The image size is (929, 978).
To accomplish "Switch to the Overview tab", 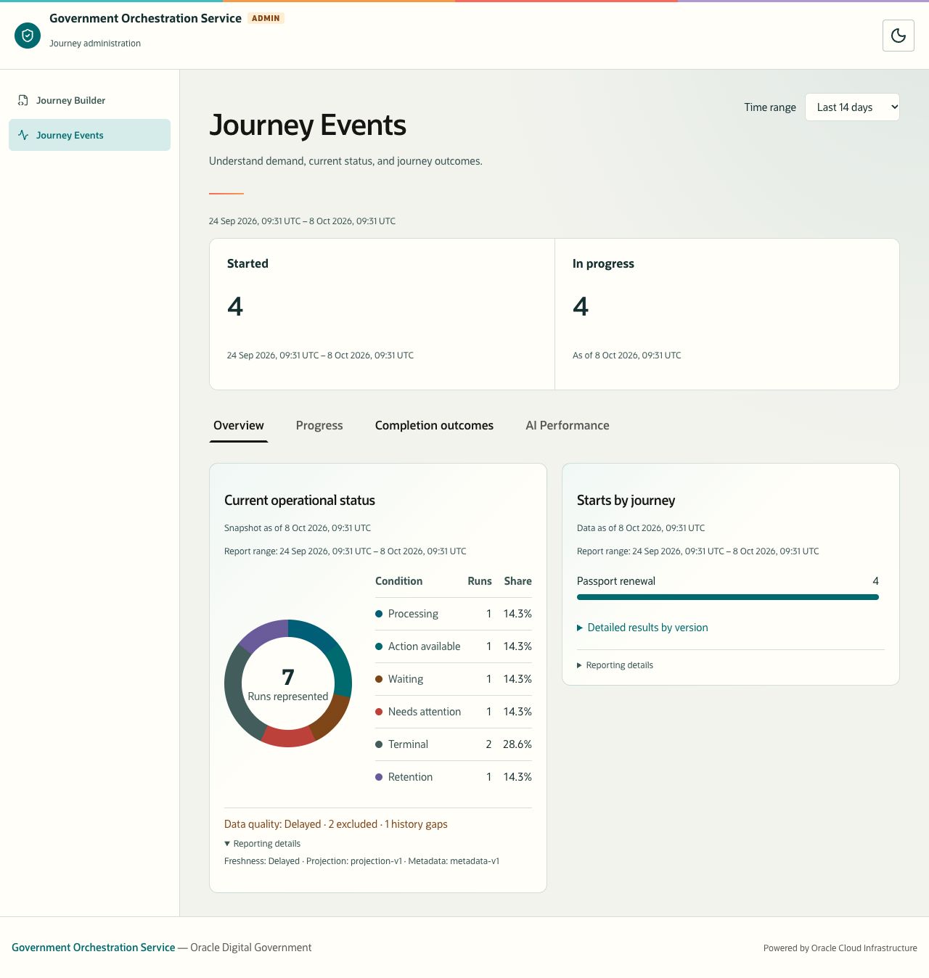I will pos(239,425).
